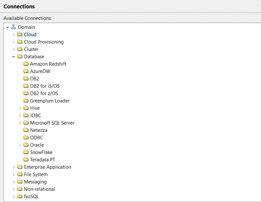Expand the Oracle connections folder
The width and height of the screenshot is (261, 202).
pos(20,145)
